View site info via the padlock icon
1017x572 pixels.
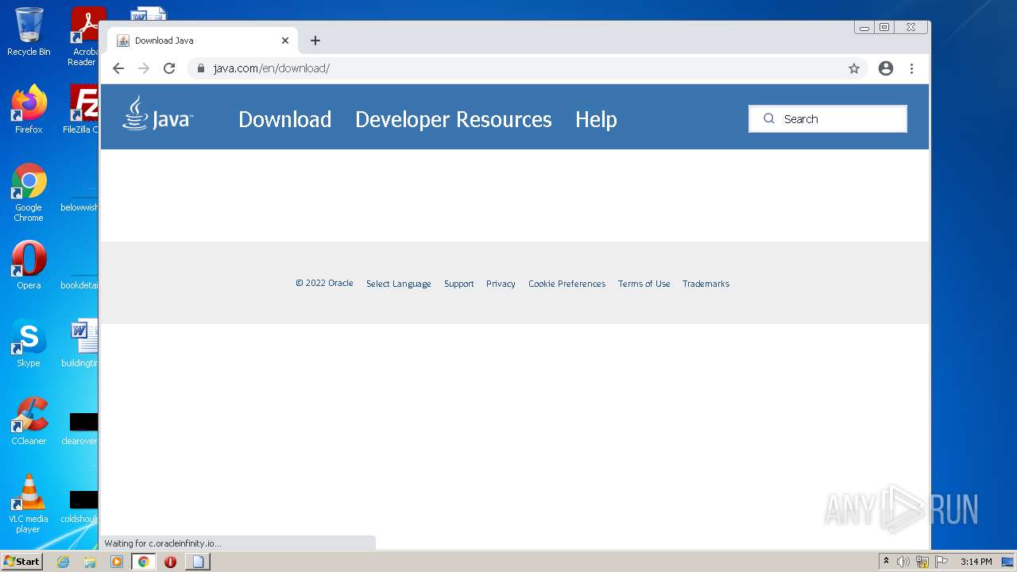[201, 68]
